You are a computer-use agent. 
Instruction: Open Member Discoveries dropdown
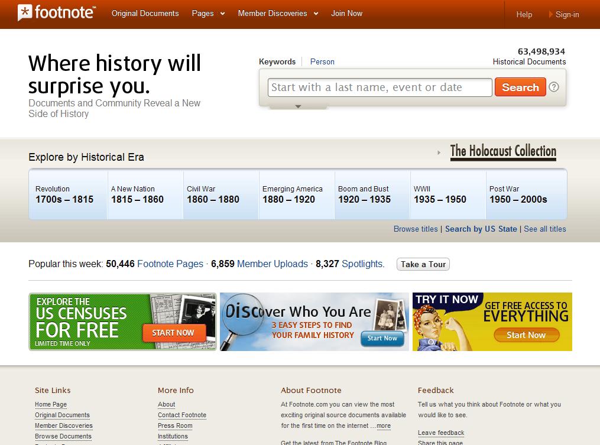point(278,14)
